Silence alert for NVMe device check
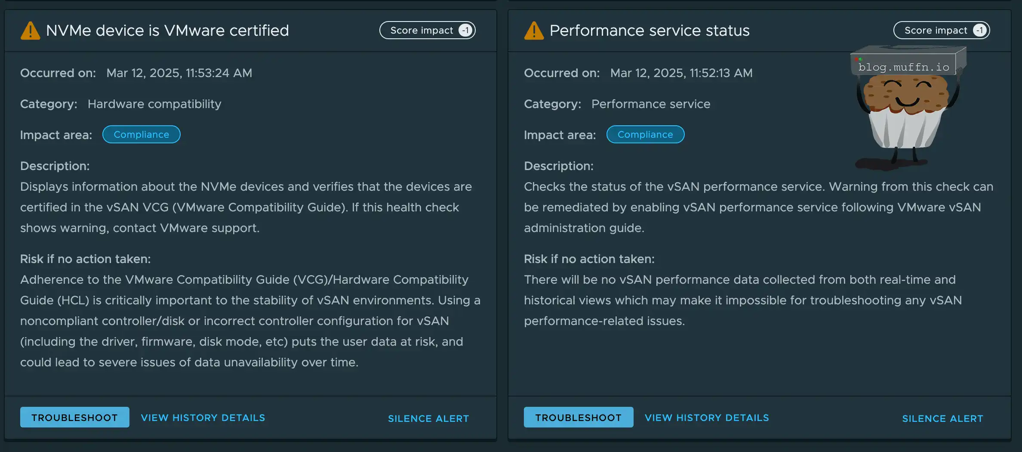This screenshot has width=1022, height=452. (x=428, y=418)
